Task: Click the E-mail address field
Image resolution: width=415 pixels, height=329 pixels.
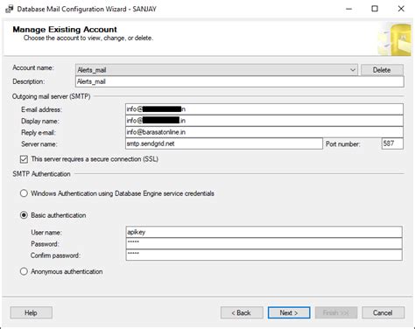Action: 264,109
